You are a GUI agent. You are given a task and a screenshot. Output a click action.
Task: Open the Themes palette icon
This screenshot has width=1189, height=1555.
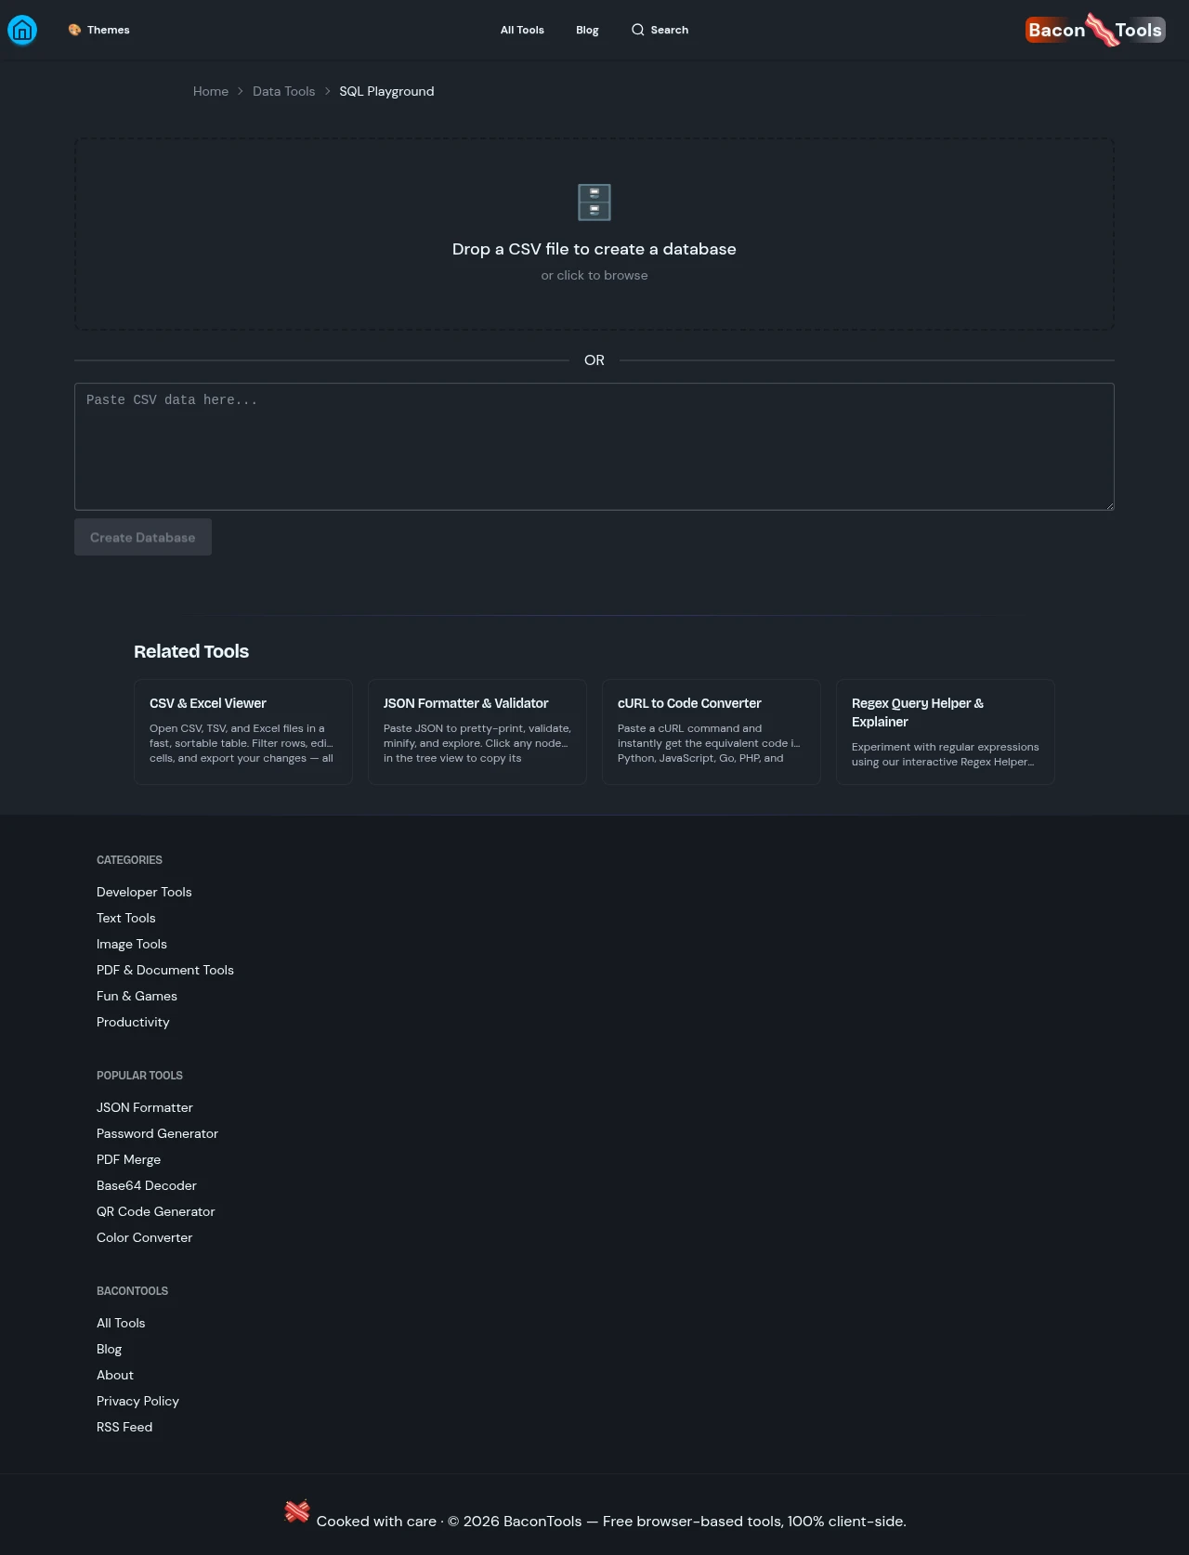(74, 30)
